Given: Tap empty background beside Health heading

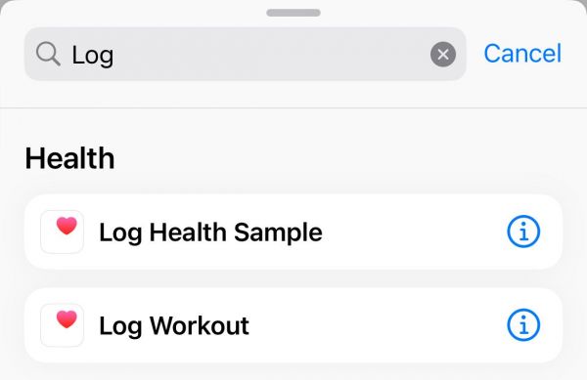Looking at the screenshot, I should point(337,158).
